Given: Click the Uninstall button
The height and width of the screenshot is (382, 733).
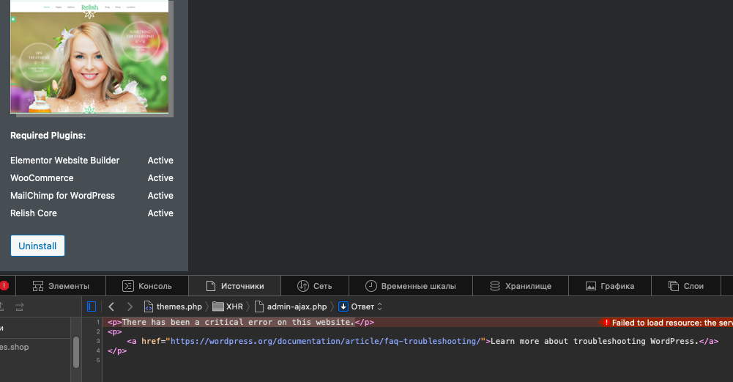Looking at the screenshot, I should [x=37, y=246].
